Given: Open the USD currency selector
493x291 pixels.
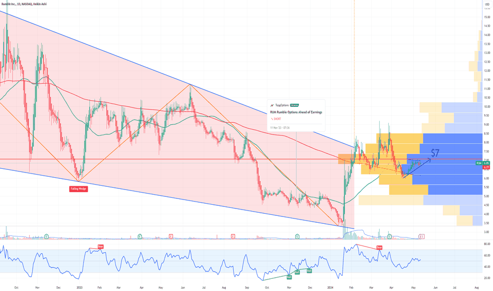Looking at the screenshot, I should [x=487, y=4].
